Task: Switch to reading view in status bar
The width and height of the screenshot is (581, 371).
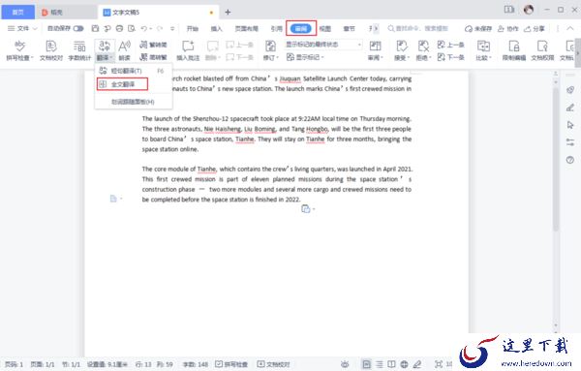Action: (x=391, y=364)
